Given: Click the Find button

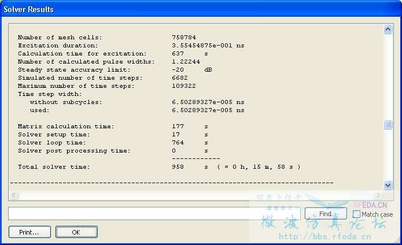Looking at the screenshot, I should 326,214.
